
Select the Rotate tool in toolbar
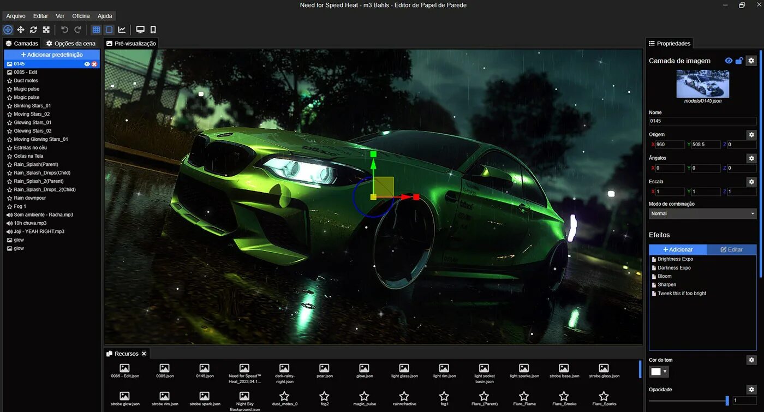coord(34,29)
